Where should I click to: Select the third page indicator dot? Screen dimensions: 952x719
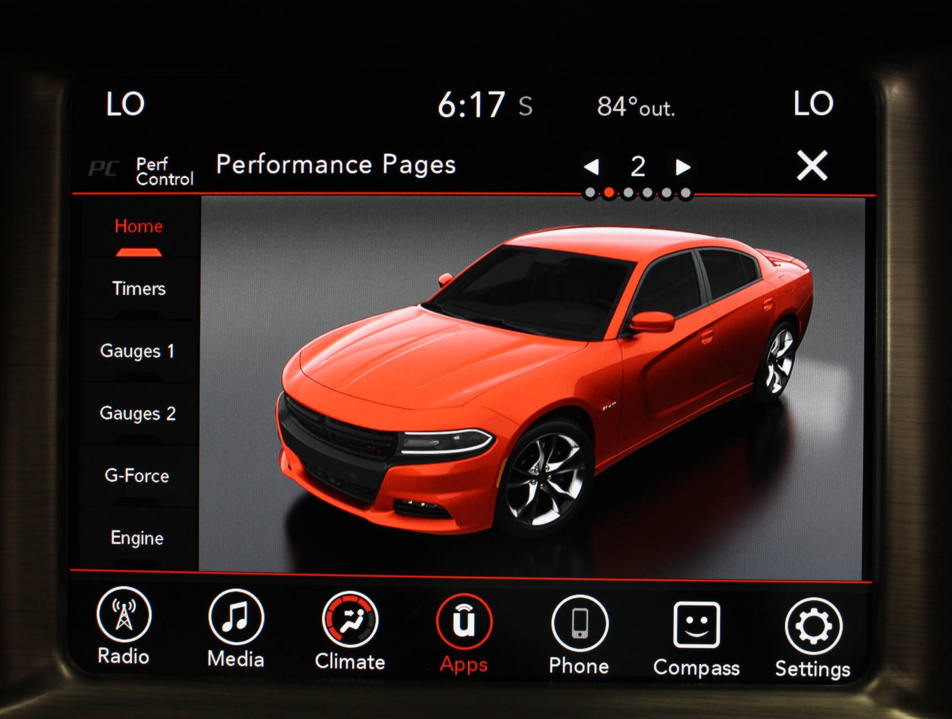629,192
